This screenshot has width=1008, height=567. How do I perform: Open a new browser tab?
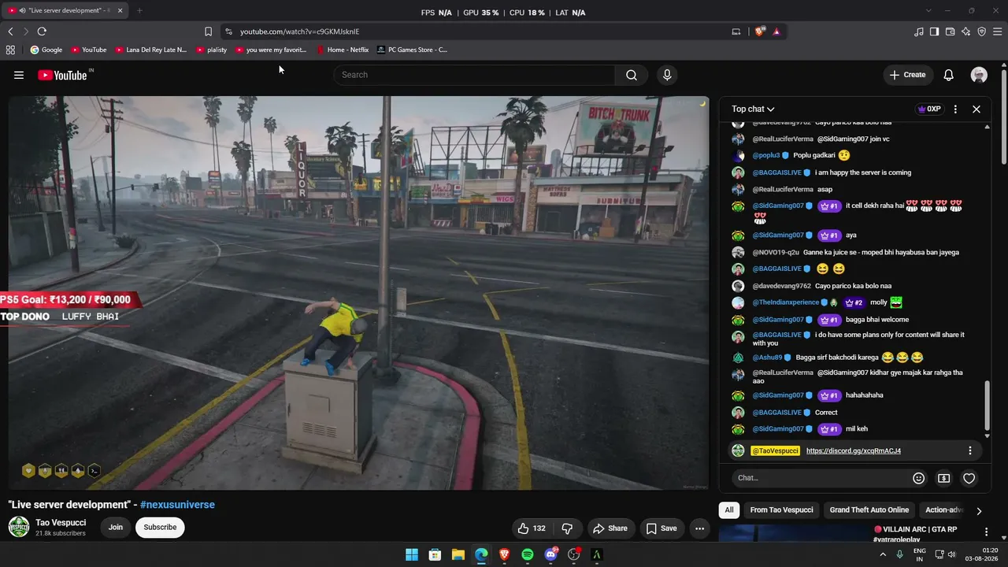coord(139,10)
